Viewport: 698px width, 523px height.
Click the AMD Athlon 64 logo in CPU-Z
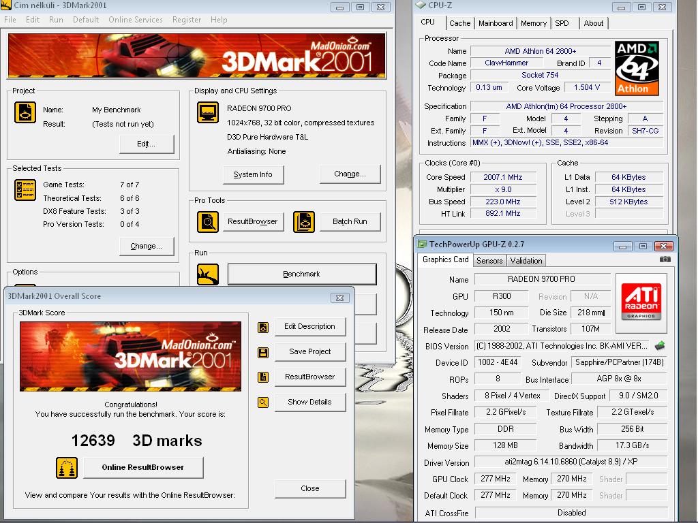637,68
